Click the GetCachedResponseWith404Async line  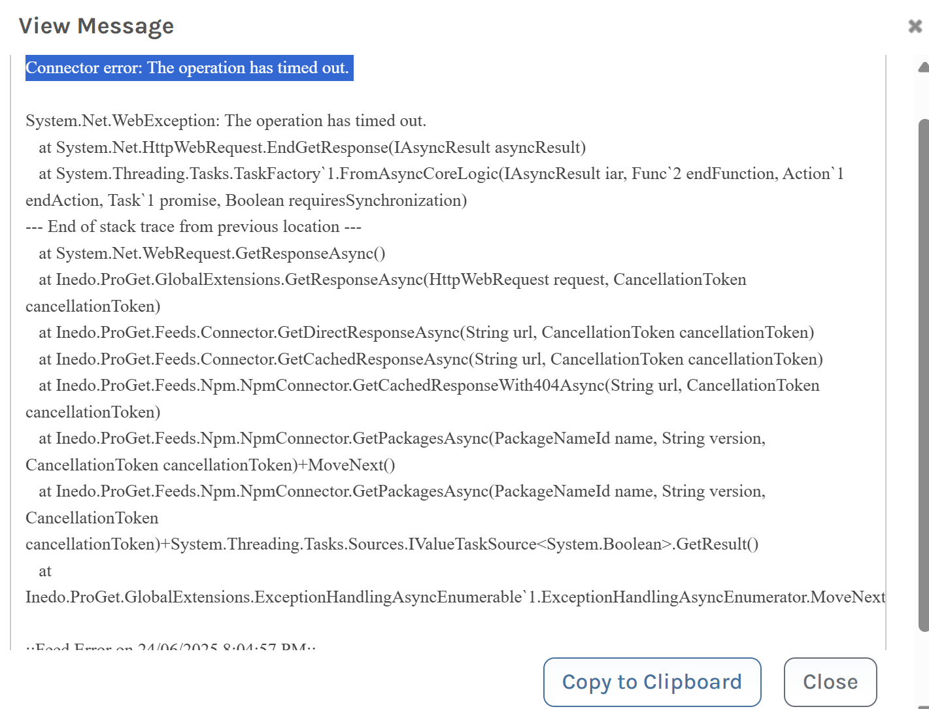pyautogui.click(x=429, y=386)
